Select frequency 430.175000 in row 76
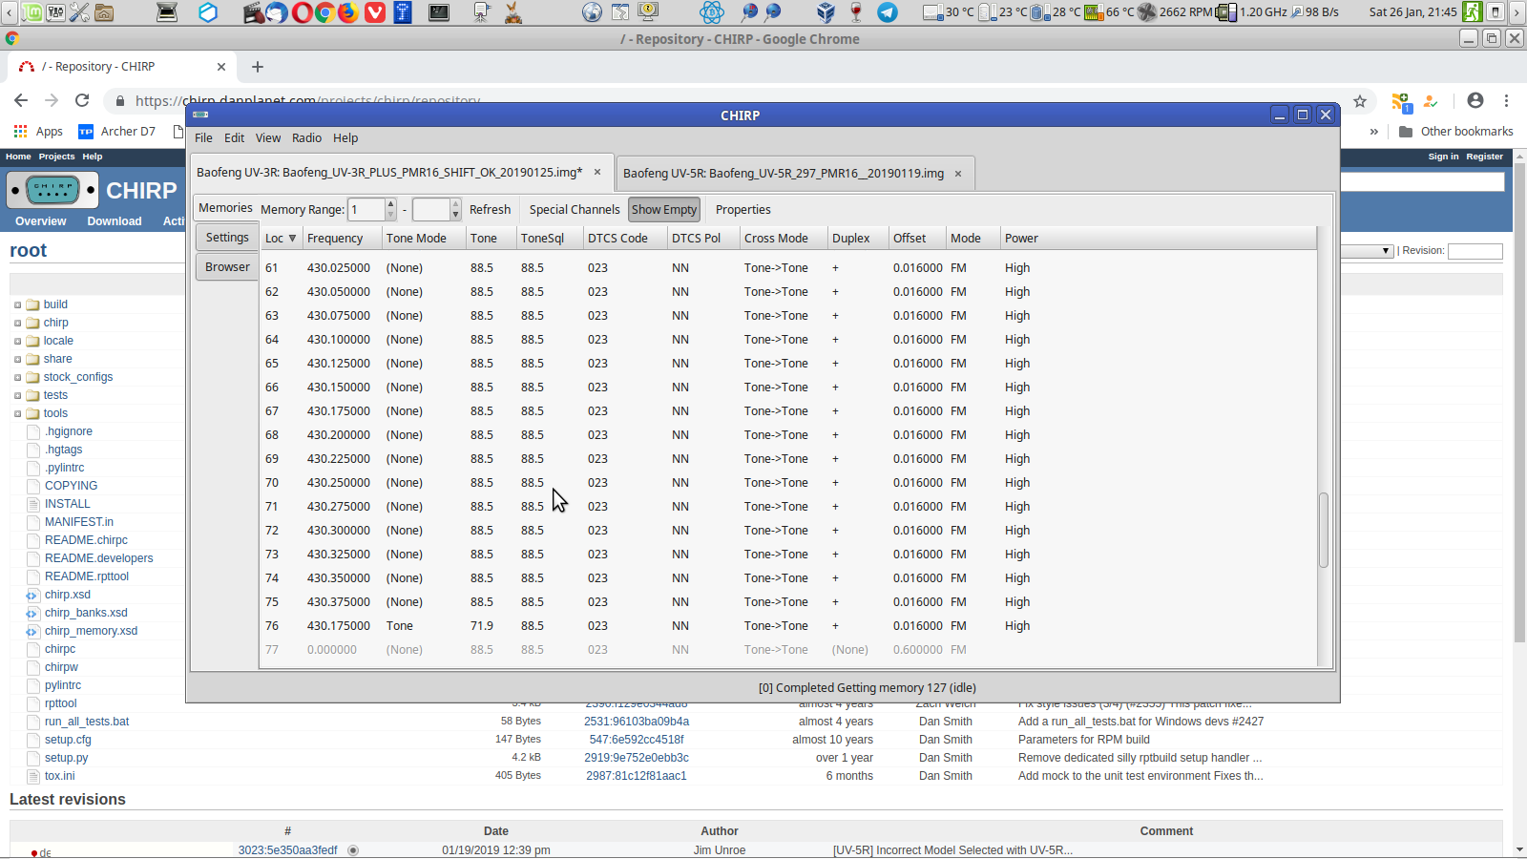Image resolution: width=1527 pixels, height=859 pixels. pyautogui.click(x=338, y=626)
